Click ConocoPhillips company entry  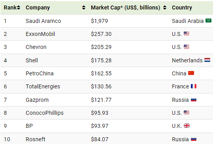click(x=45, y=113)
